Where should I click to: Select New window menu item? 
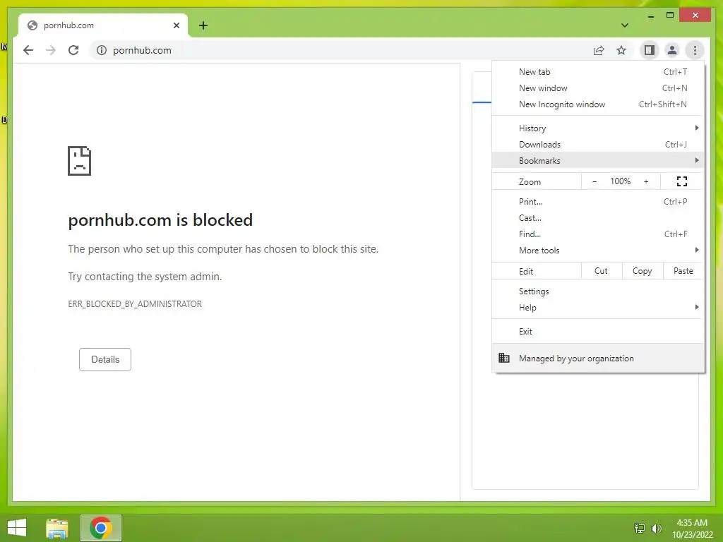[x=598, y=88]
